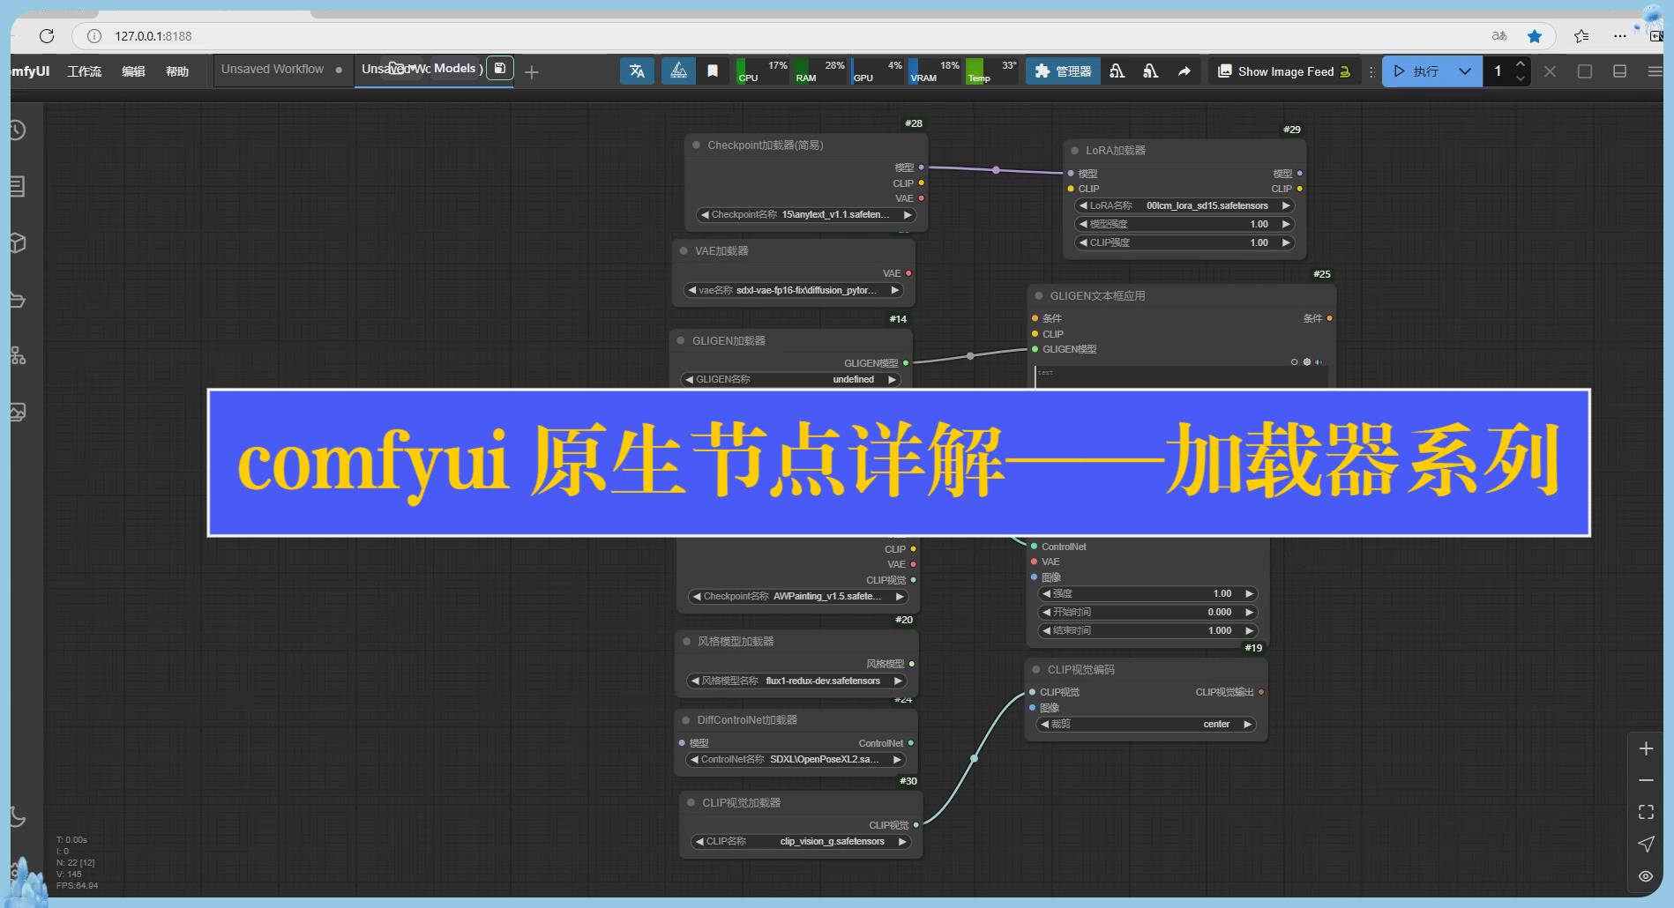1674x908 pixels.
Task: Save workflow with the floppy disk icon
Action: (x=500, y=68)
